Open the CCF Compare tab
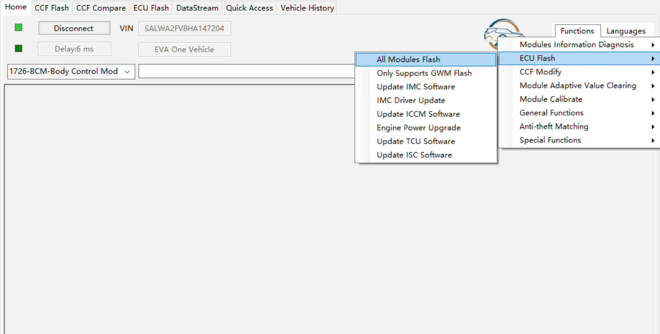The width and height of the screenshot is (660, 334). coord(101,8)
